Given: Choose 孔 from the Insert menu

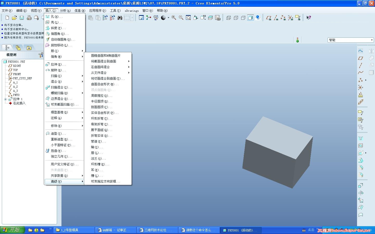Looking at the screenshot, I should (65, 17).
